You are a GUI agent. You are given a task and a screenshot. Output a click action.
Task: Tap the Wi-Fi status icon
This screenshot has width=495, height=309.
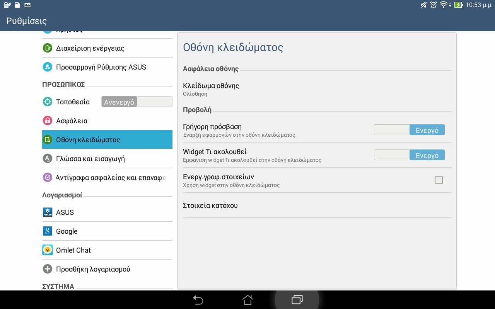coord(444,5)
